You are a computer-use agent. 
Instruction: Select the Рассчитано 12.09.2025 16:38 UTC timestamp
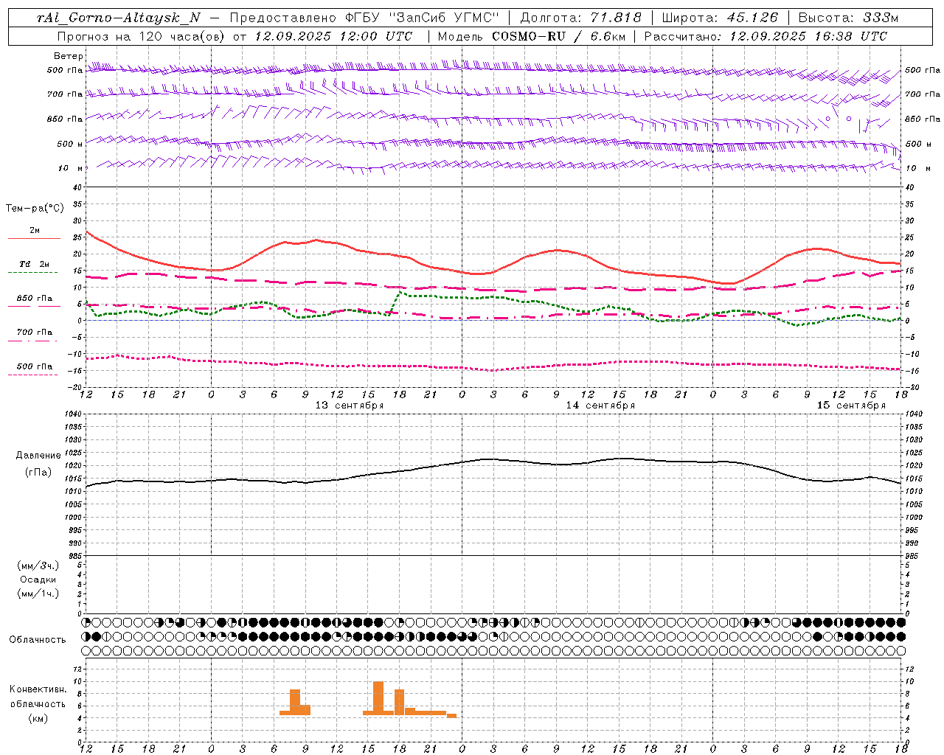(766, 36)
